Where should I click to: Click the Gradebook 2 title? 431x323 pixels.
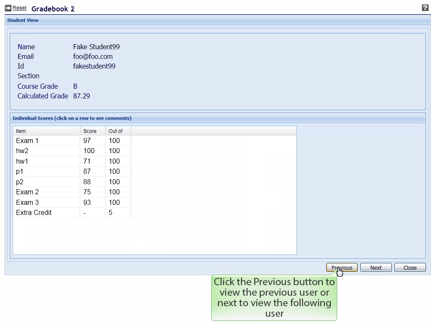click(53, 9)
